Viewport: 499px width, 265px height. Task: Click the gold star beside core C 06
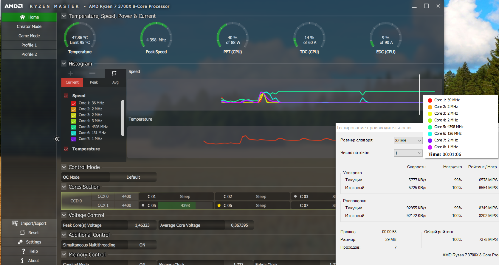219,205
